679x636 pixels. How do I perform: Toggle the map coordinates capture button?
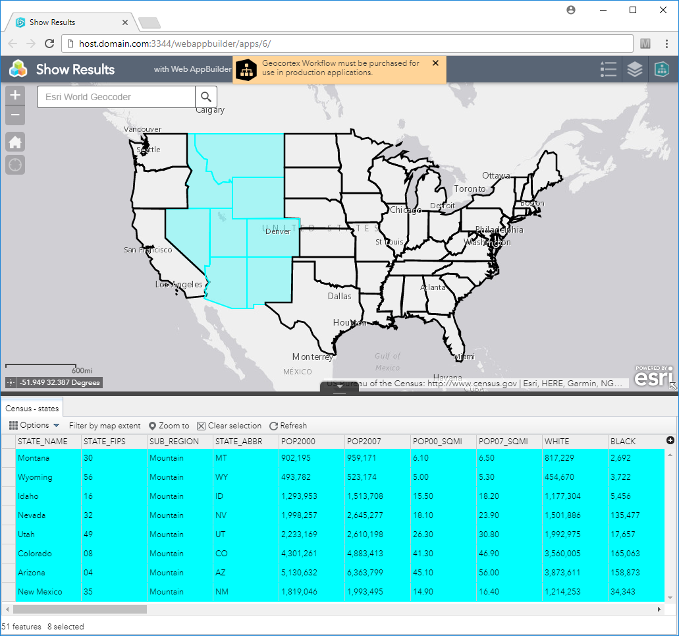coord(11,382)
